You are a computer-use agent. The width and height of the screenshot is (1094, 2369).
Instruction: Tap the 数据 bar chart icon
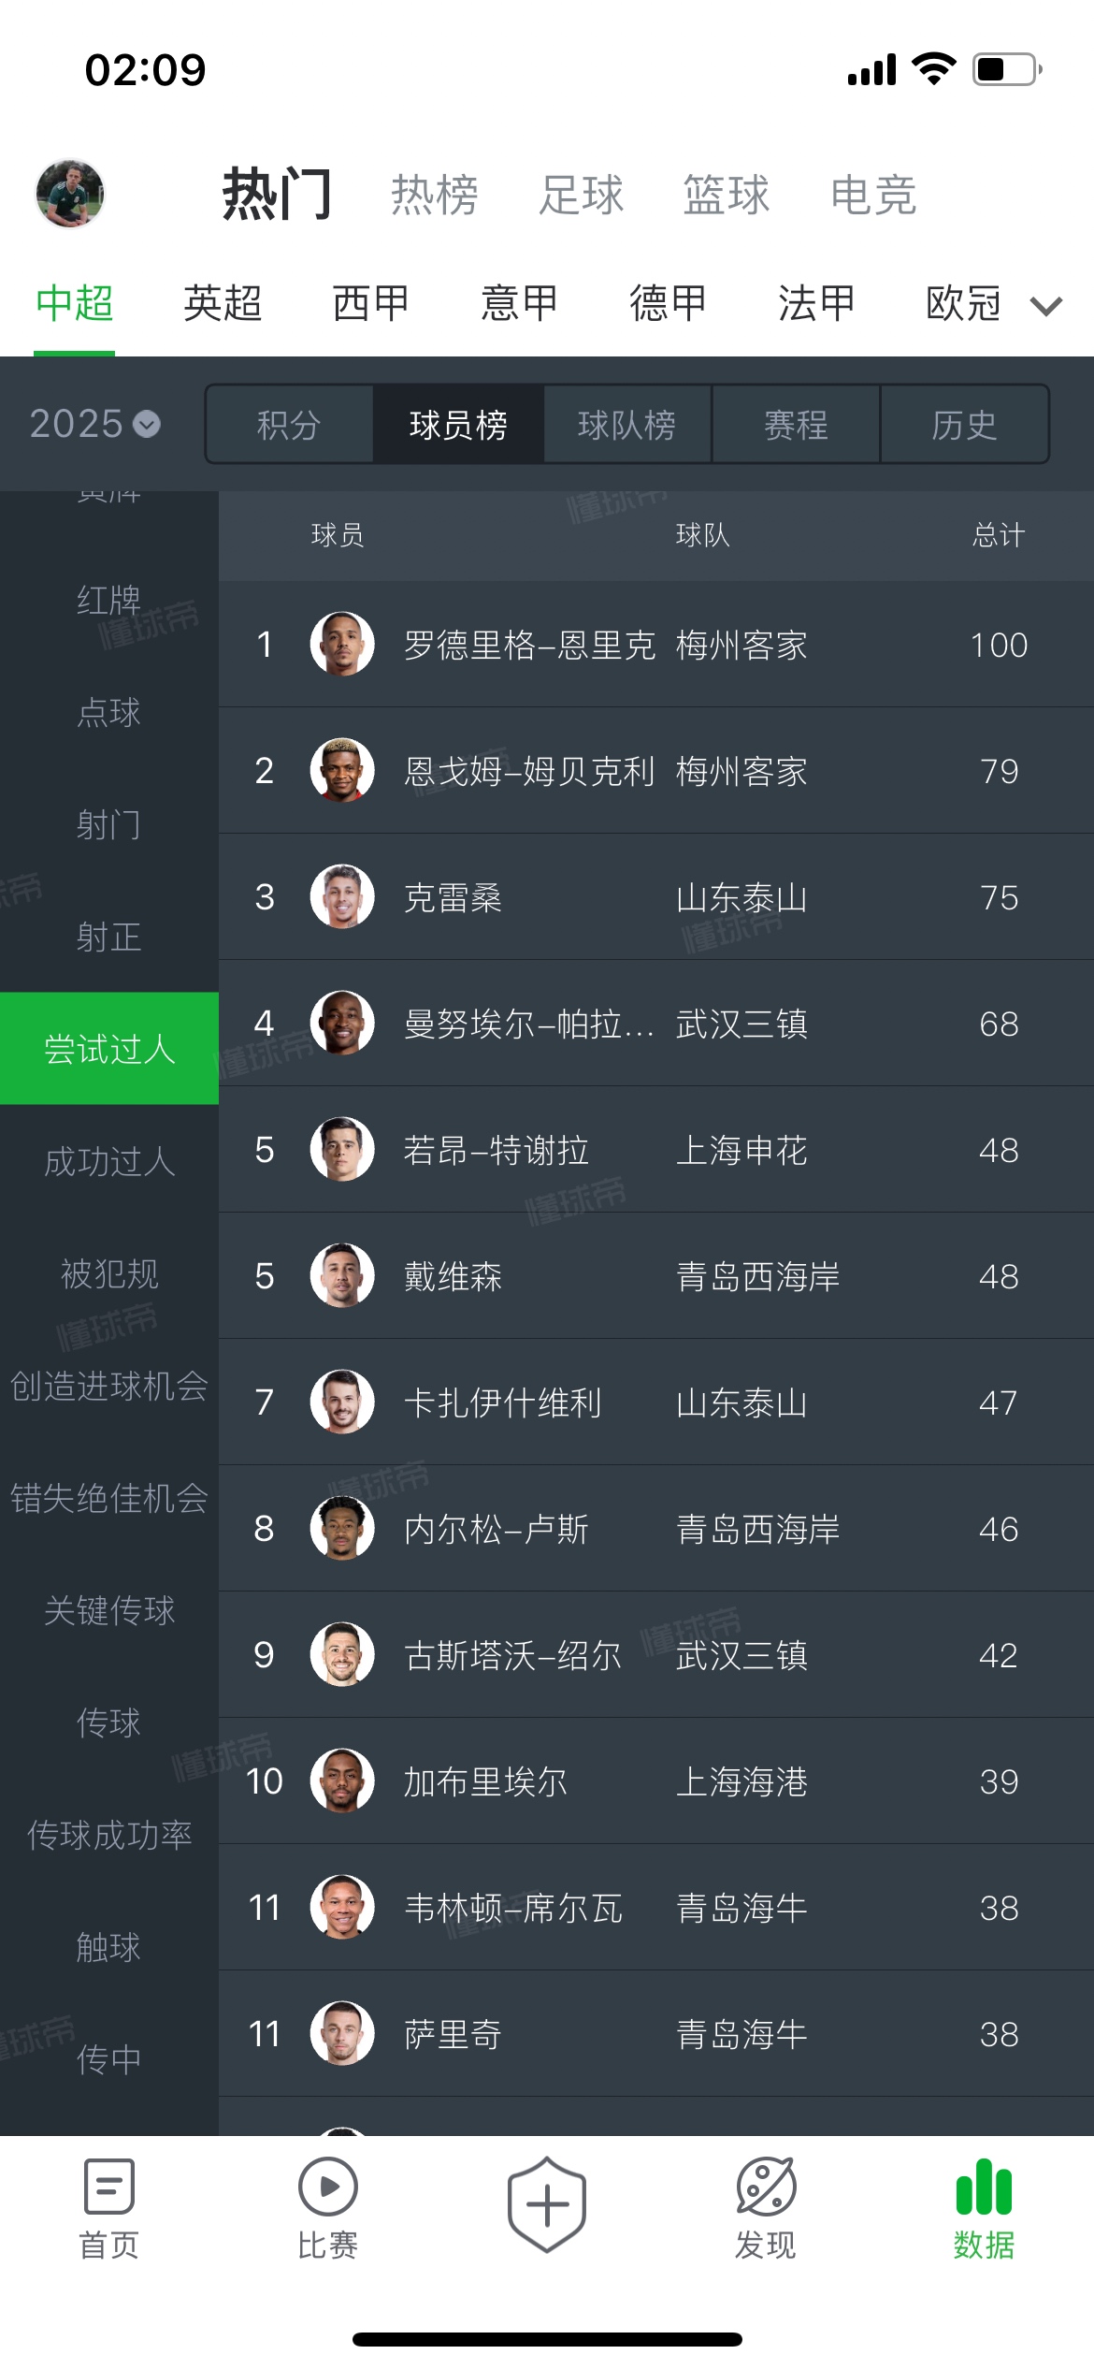(x=984, y=2186)
